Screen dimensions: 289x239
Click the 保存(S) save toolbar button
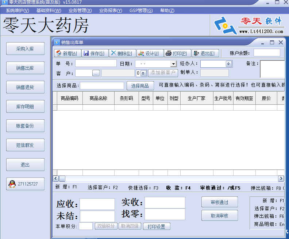coord(95,53)
